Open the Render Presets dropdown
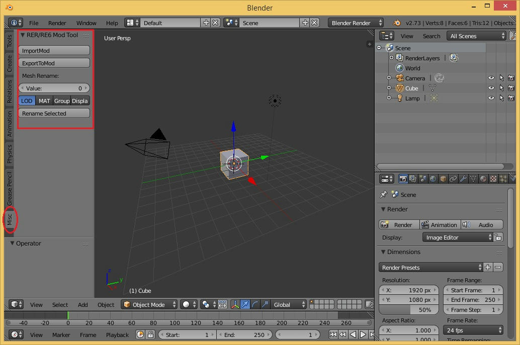 tap(431, 267)
